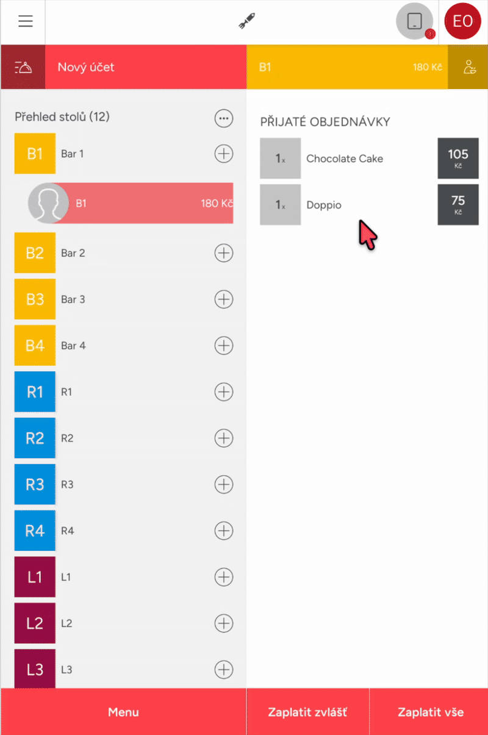
Task: Click the Doppio 75 Kč price box
Action: 457,205
